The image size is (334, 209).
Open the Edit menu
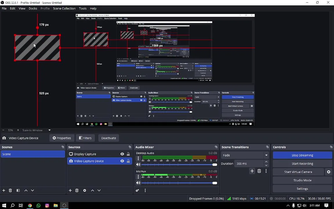tap(12, 8)
